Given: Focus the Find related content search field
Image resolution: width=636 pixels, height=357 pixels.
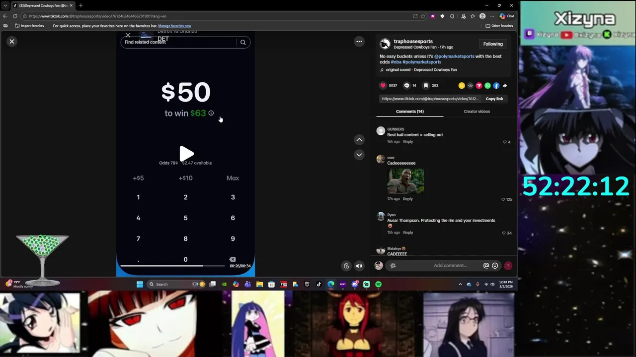Looking at the screenshot, I should coord(179,42).
